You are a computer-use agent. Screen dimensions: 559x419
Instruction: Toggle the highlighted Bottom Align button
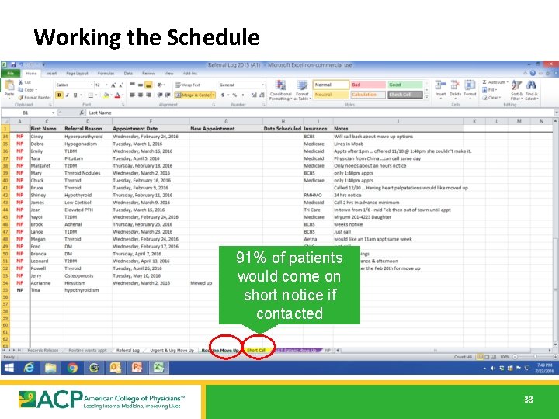click(x=148, y=85)
